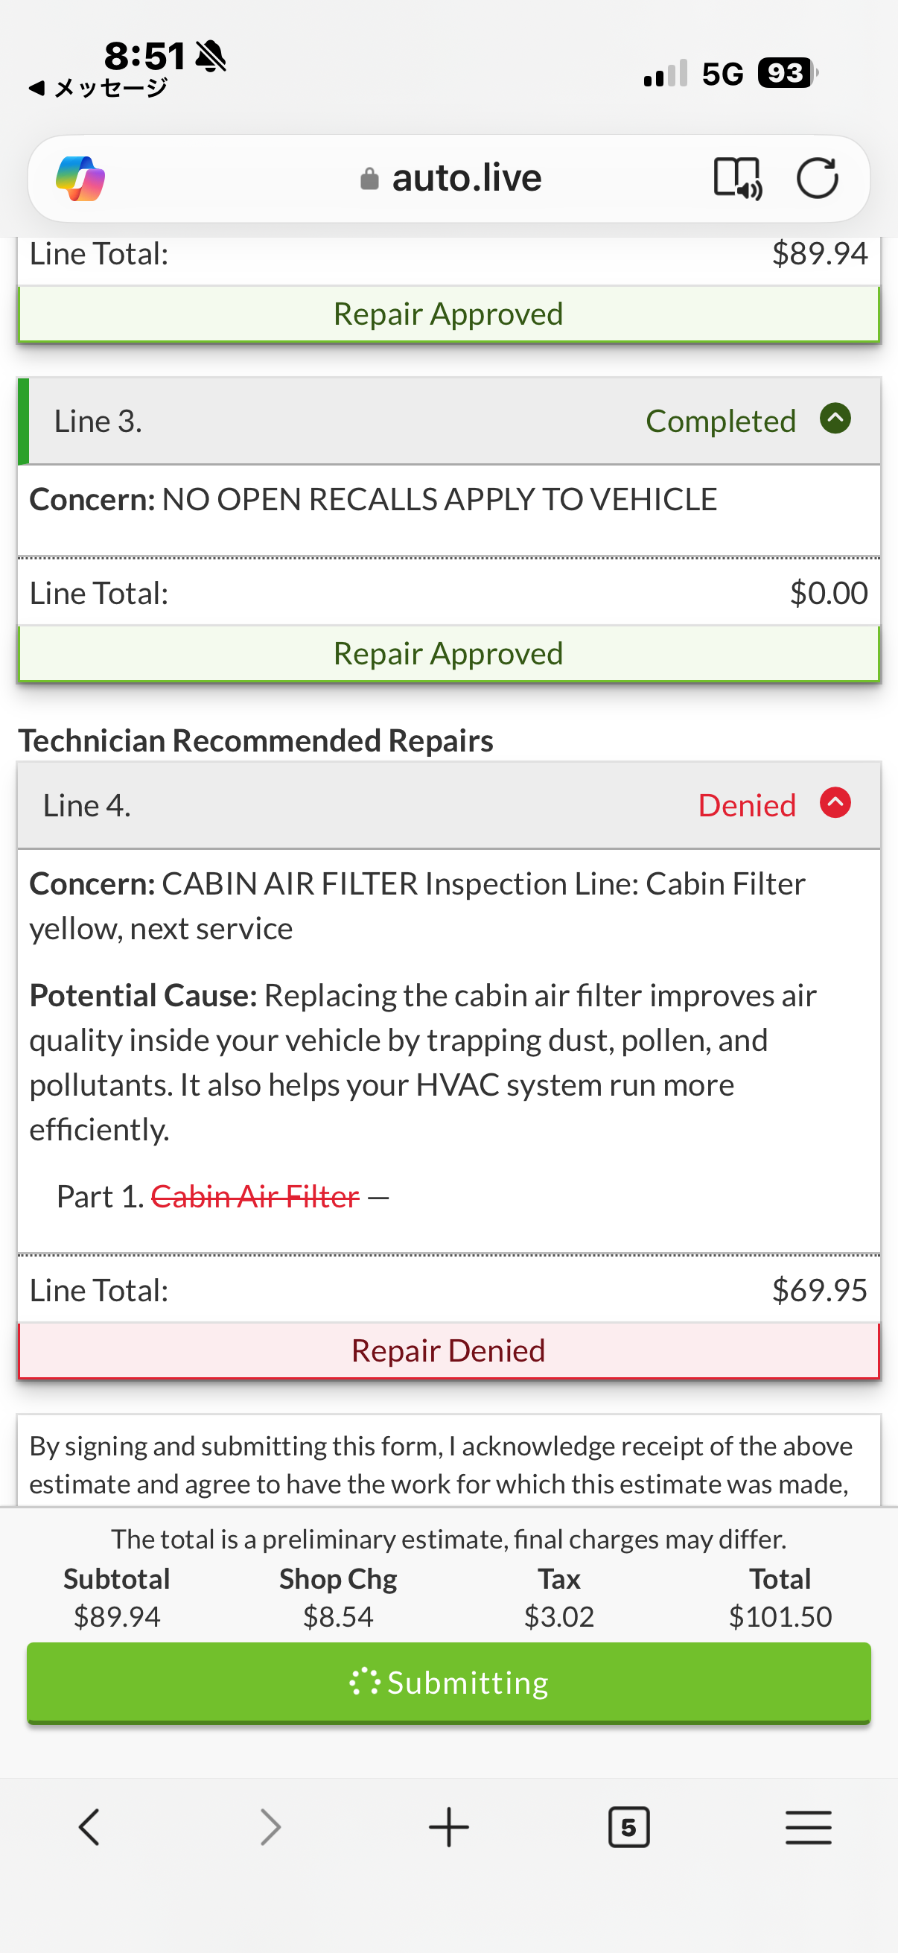Open the read aloud icon

coord(736,179)
